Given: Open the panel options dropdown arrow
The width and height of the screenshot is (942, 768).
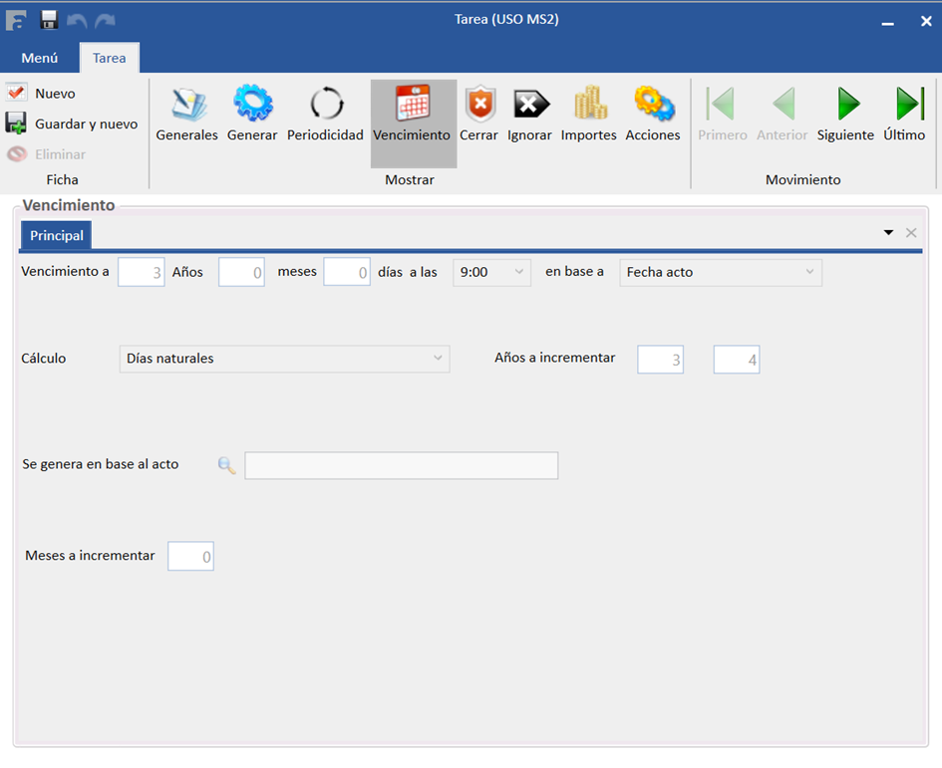Looking at the screenshot, I should point(888,232).
